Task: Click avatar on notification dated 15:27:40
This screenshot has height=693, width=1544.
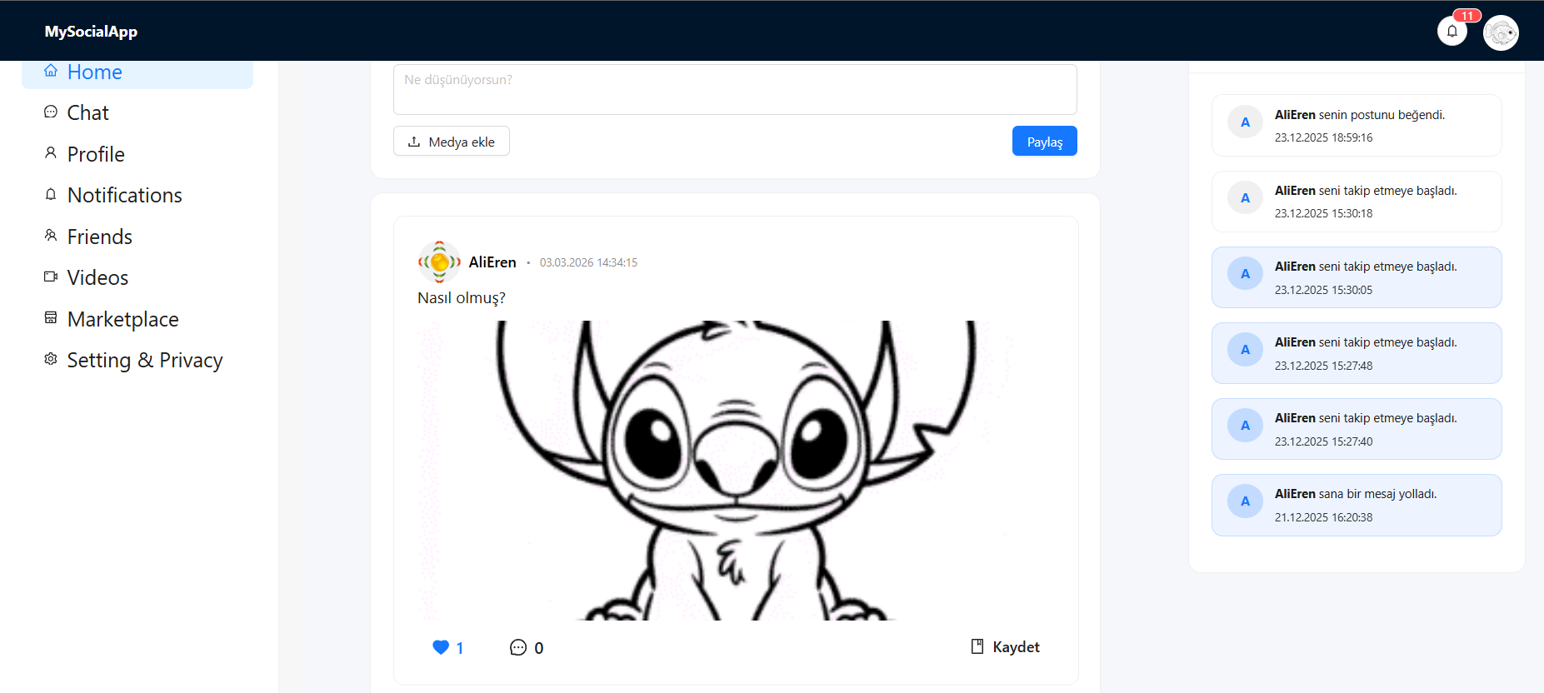Action: click(x=1245, y=426)
